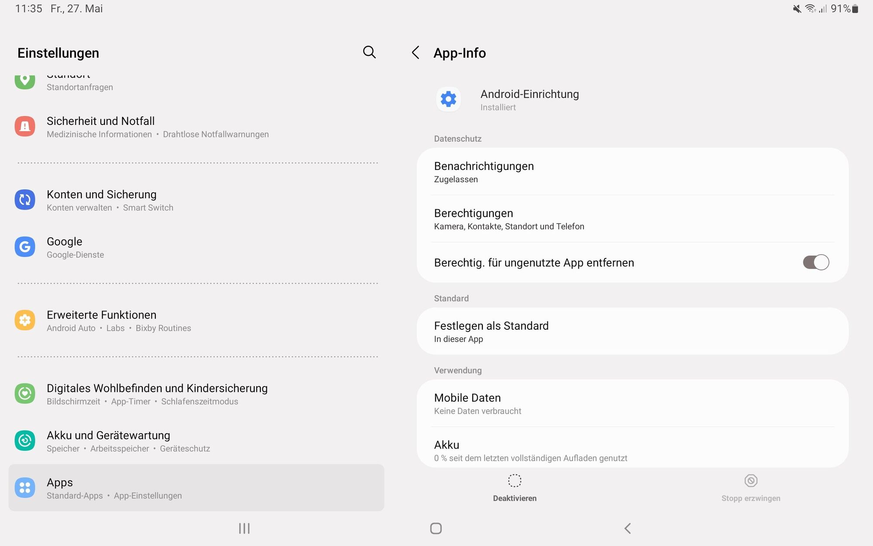
Task: Open Benachrichtigungen settings
Action: pyautogui.click(x=632, y=172)
